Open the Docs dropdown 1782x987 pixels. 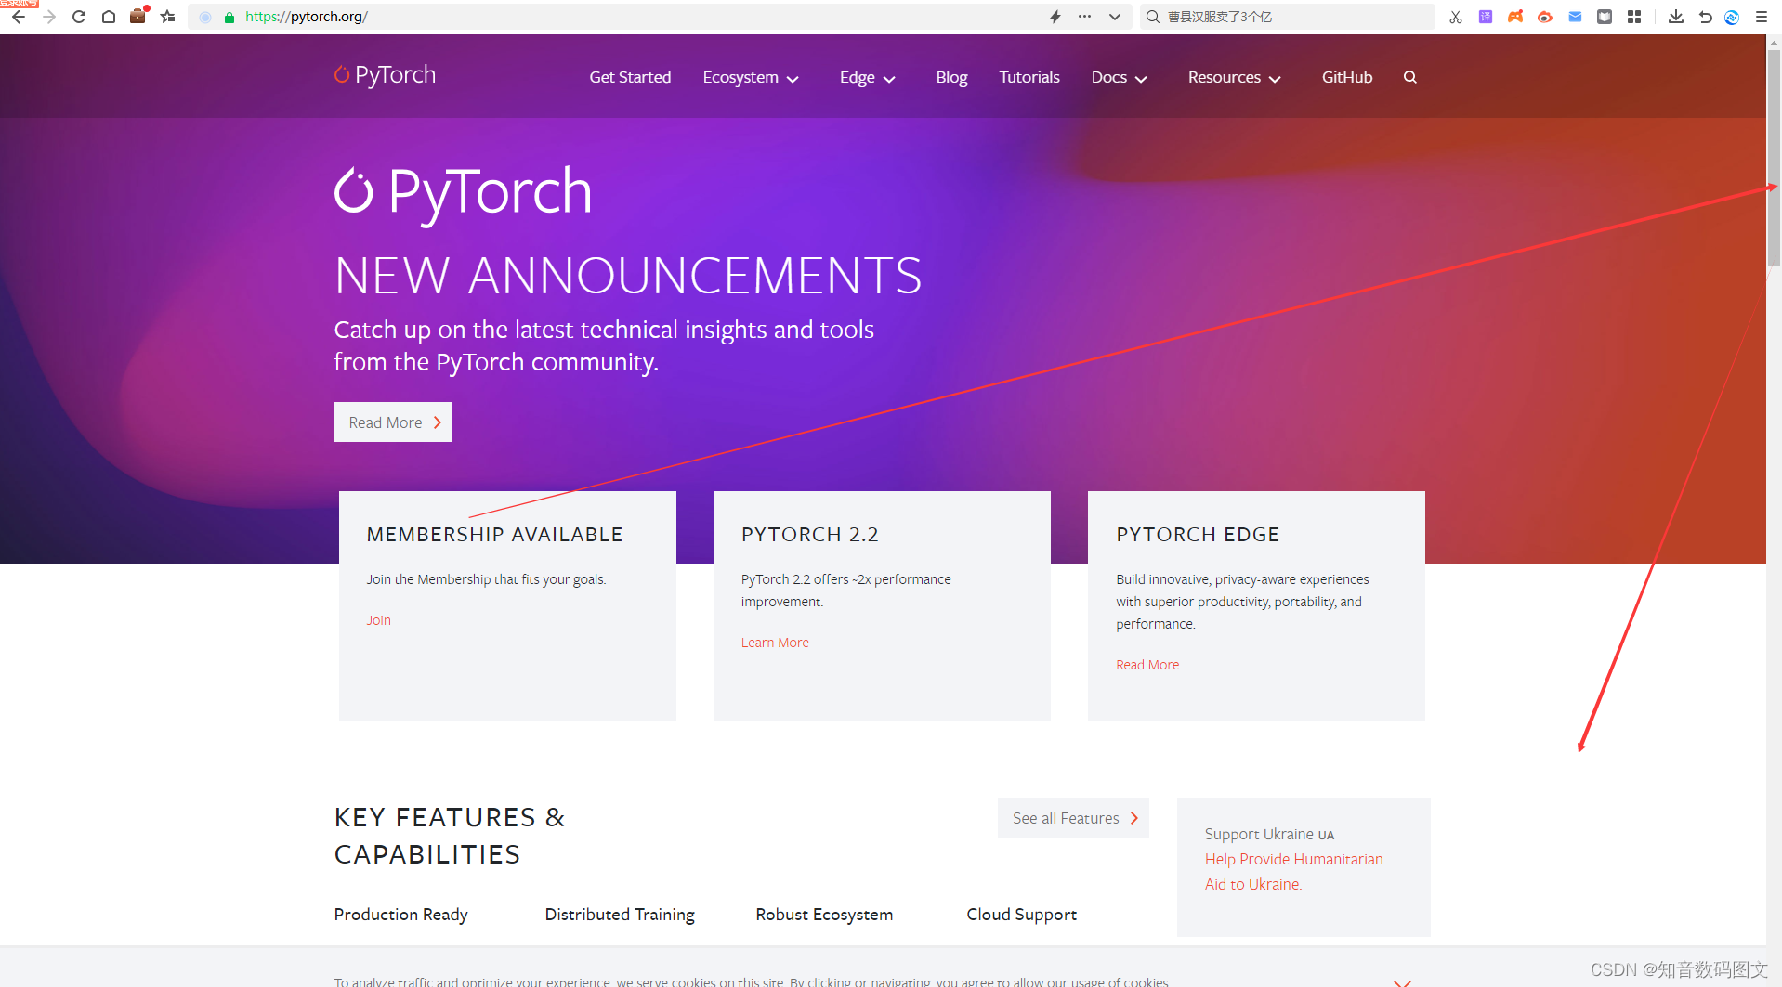[1118, 78]
